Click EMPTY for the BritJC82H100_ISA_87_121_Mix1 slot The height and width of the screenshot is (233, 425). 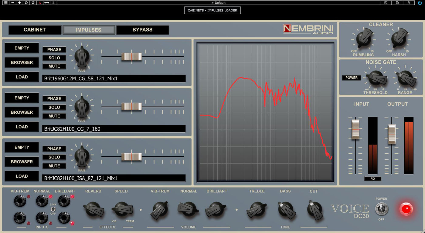coord(22,147)
